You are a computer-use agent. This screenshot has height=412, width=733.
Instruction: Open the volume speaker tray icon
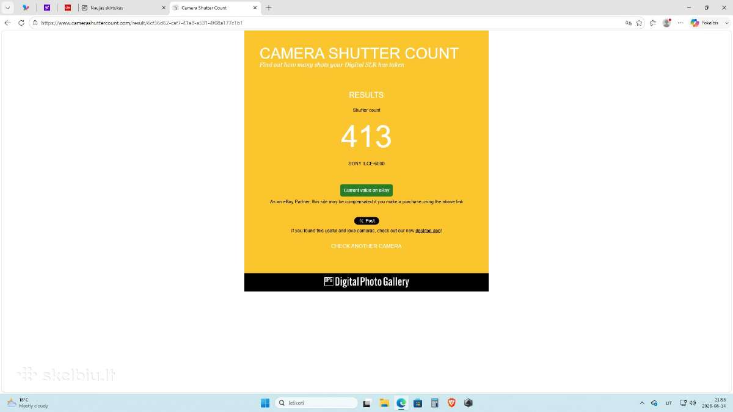(693, 403)
